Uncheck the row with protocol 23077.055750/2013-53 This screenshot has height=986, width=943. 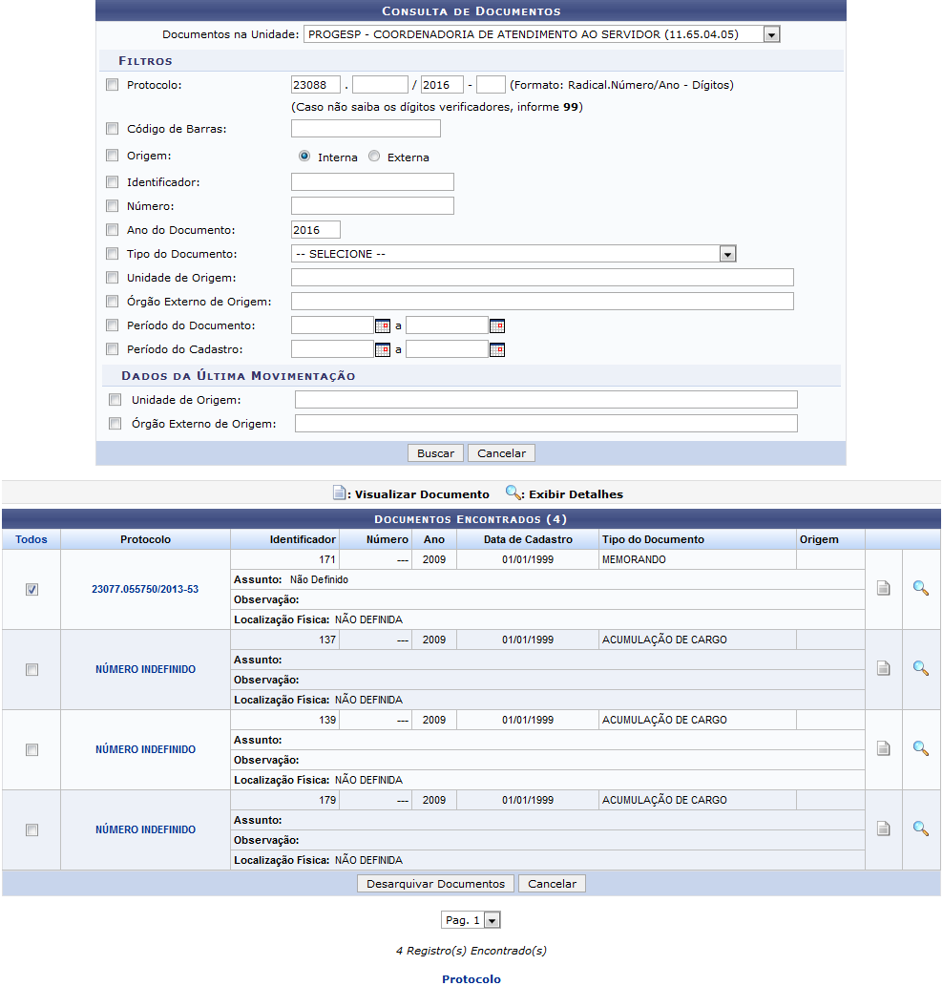(x=32, y=589)
